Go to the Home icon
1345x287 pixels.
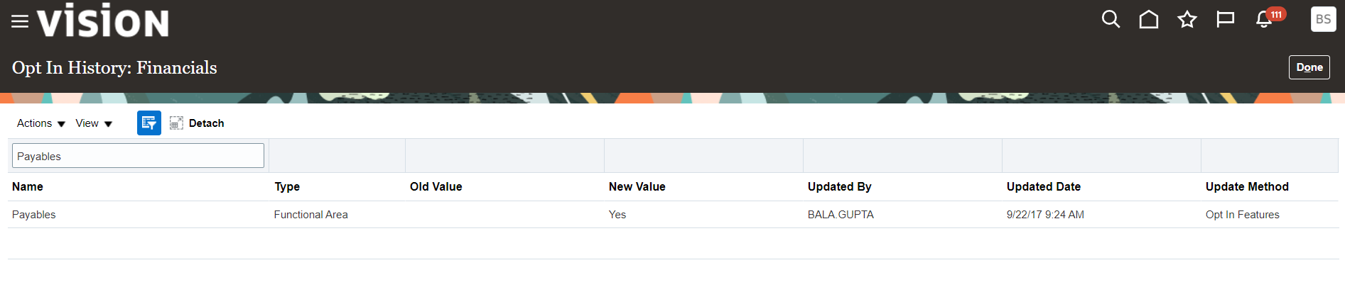click(x=1149, y=19)
